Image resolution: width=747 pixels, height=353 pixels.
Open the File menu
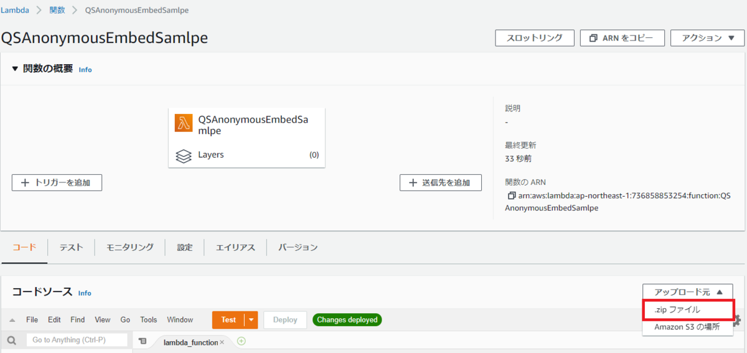point(32,320)
